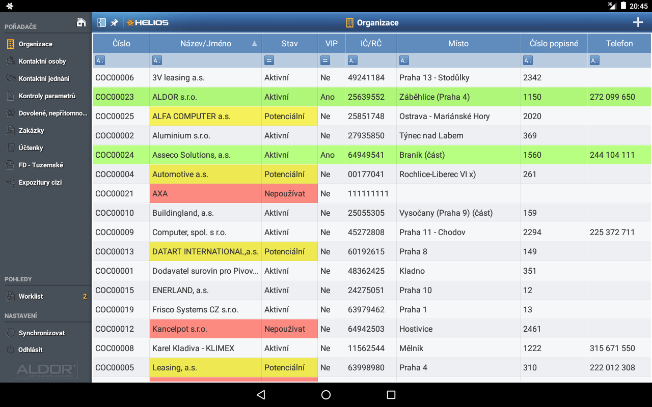Viewport: 652px width, 407px height.
Task: Open filter operator for Místo column
Action: pos(404,61)
